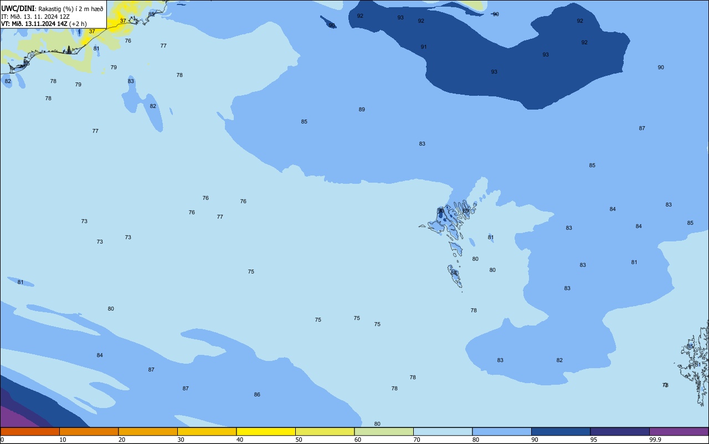Click the legend tick label '70'
This screenshot has height=444, width=709.
click(417, 440)
